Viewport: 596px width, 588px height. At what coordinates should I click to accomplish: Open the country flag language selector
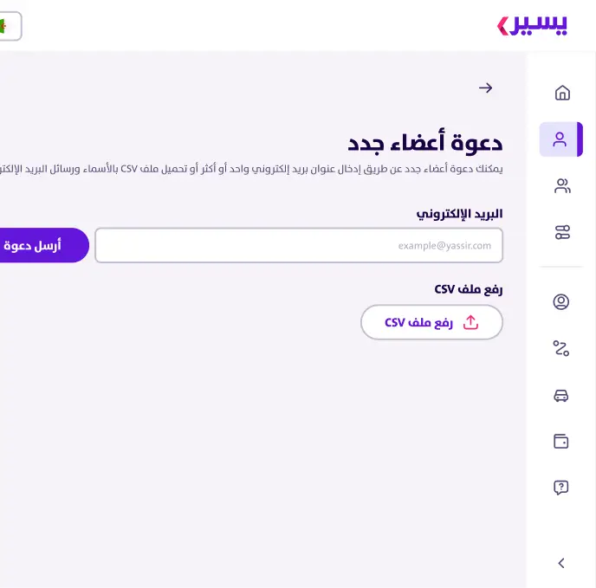pos(10,26)
